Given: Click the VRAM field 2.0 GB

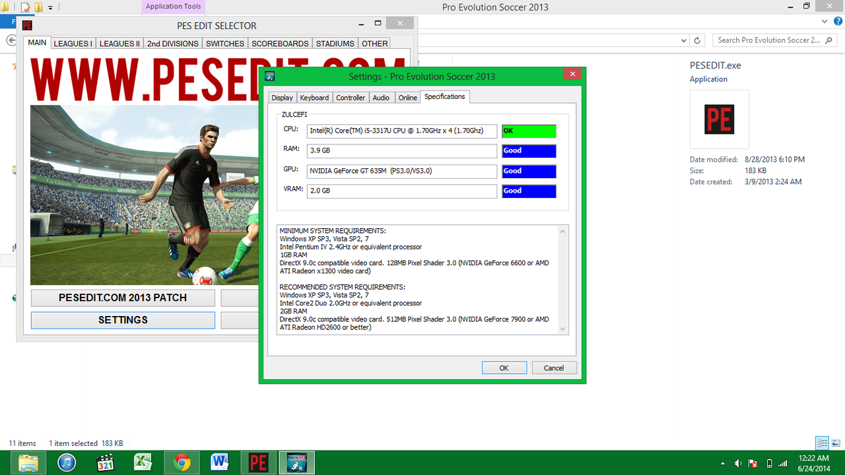Looking at the screenshot, I should (402, 191).
